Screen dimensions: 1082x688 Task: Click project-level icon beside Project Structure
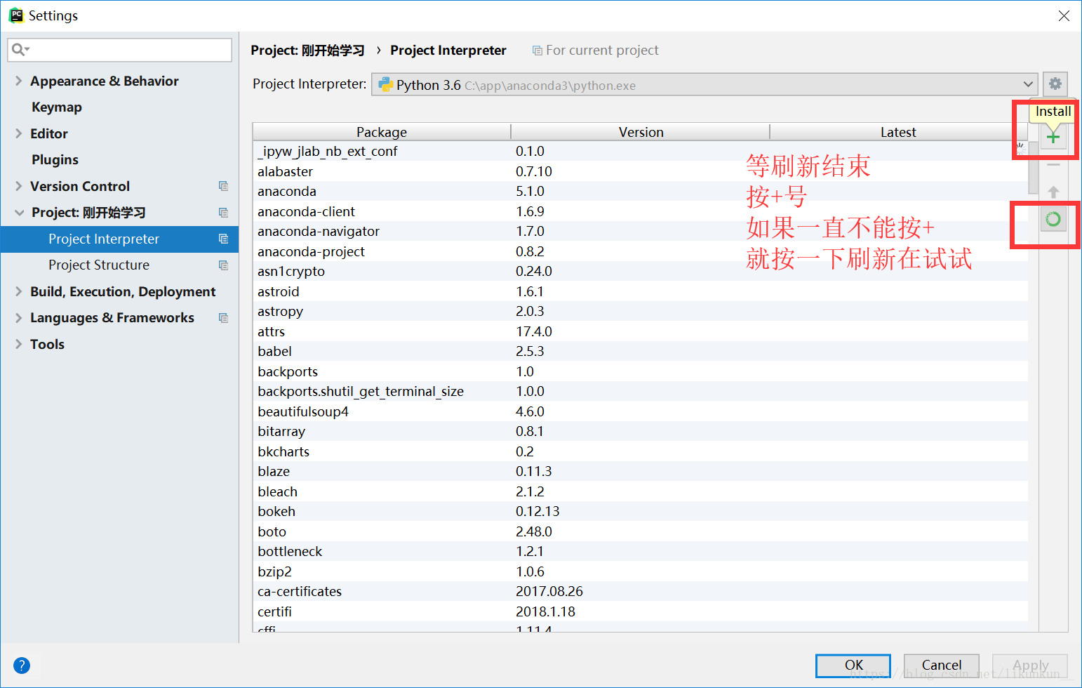tap(223, 265)
